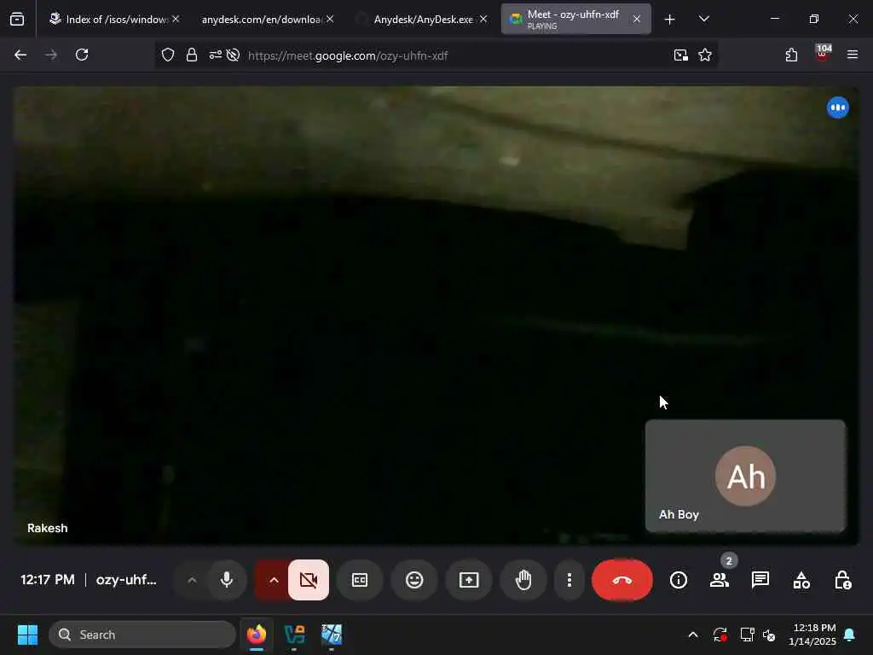
Task: Expand video settings arrow beside camera
Action: click(x=274, y=580)
